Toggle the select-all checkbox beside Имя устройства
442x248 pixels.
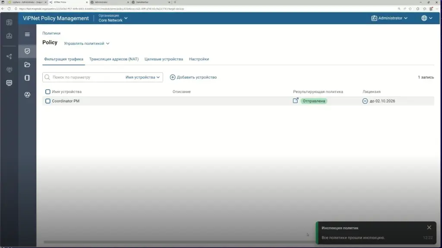[x=48, y=92]
